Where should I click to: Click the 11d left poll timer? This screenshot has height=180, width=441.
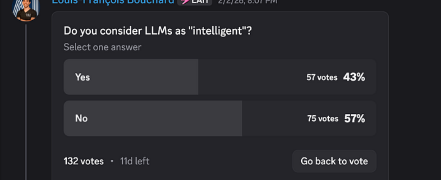[135, 161]
